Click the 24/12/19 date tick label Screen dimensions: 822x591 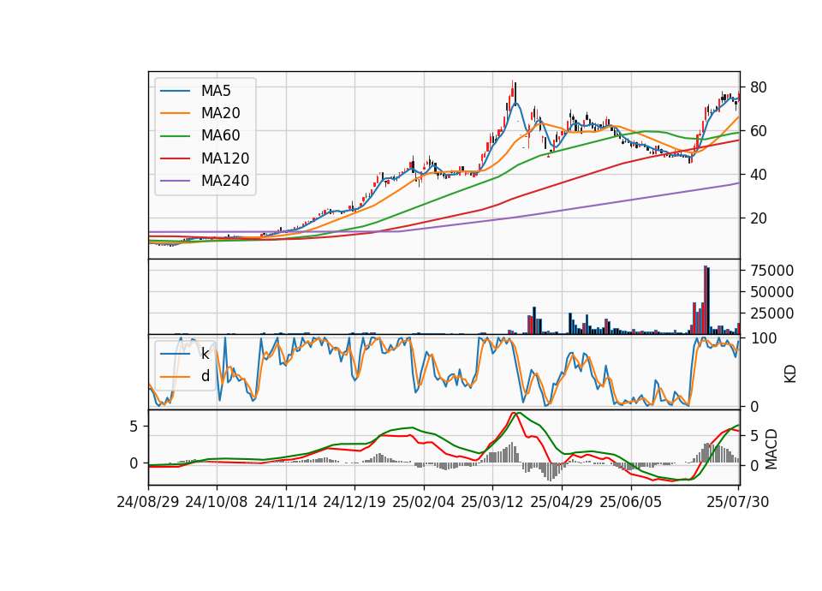pos(354,503)
